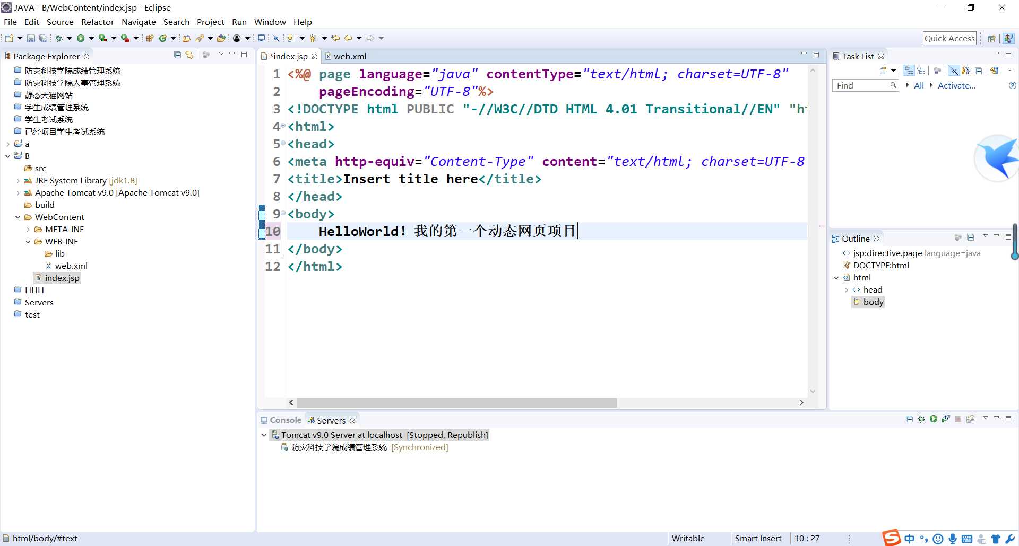Toggle Focus on Workweek in Task List
The height and width of the screenshot is (546, 1019).
click(937, 71)
